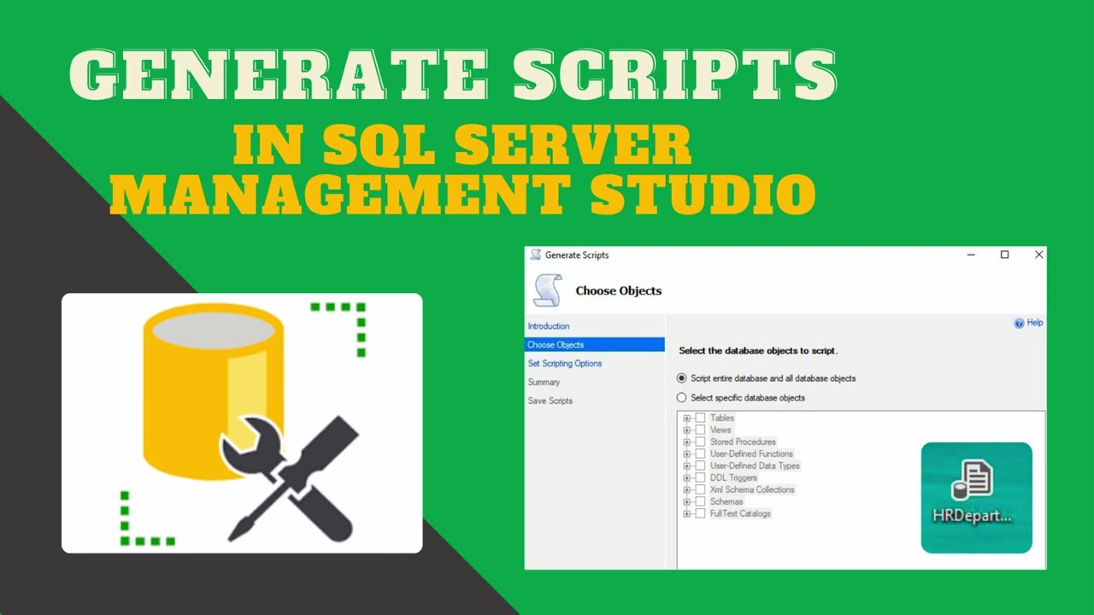This screenshot has width=1094, height=615.
Task: Check the Schemas checkbox
Action: coord(700,502)
